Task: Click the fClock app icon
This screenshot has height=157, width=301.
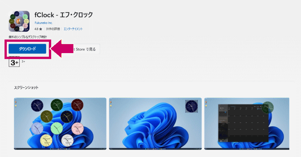Action: click(19, 21)
